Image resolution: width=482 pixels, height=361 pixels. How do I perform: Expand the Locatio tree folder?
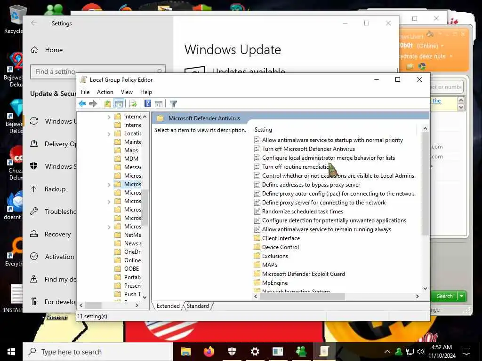109,134
